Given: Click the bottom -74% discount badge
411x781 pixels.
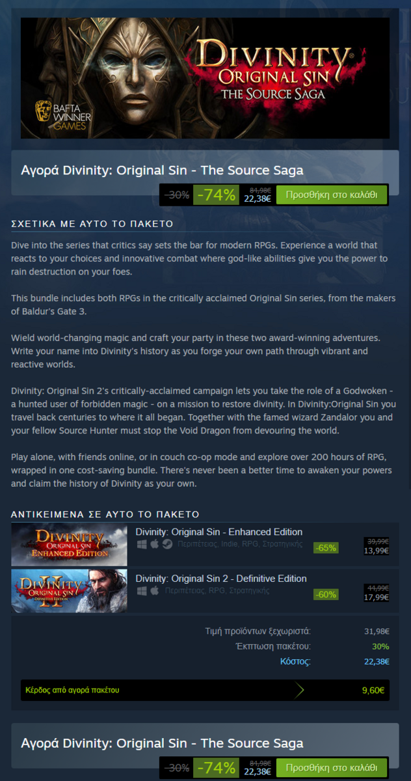Looking at the screenshot, I should click(x=216, y=767).
